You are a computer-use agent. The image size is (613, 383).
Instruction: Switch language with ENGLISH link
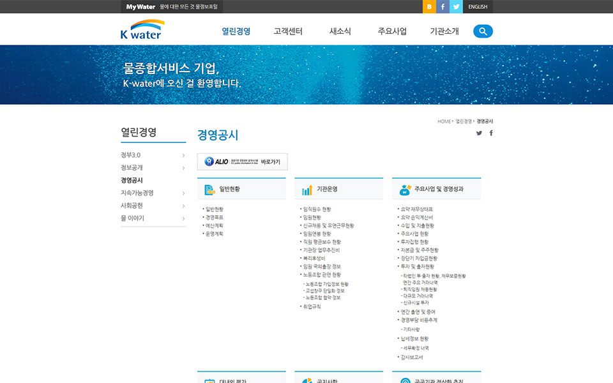click(x=478, y=7)
